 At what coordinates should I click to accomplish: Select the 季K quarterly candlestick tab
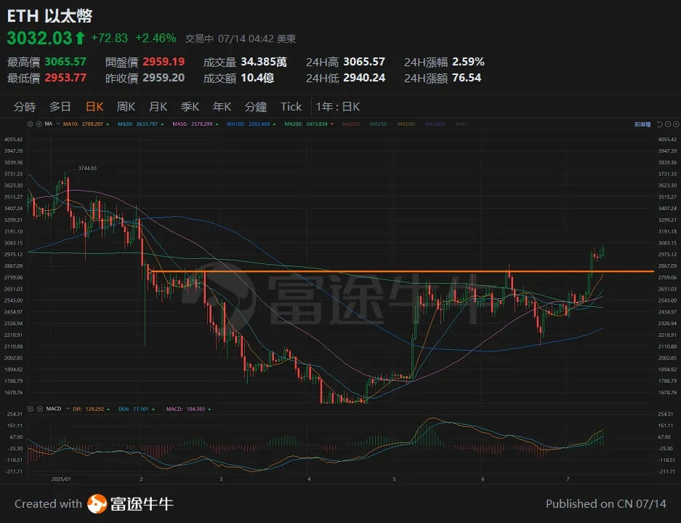[190, 106]
